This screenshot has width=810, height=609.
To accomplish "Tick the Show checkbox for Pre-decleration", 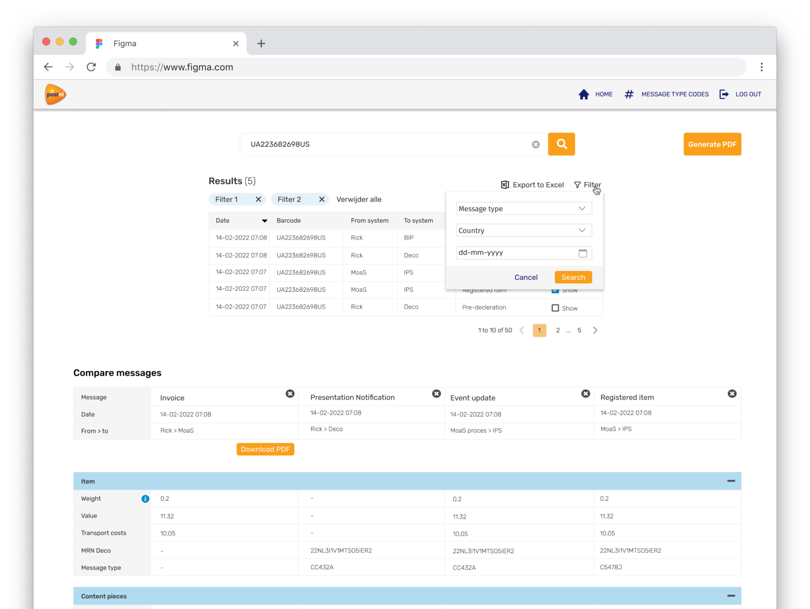I will [x=555, y=308].
